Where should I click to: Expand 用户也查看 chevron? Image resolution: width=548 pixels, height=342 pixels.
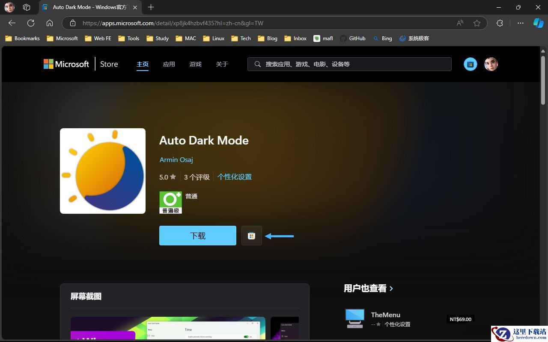click(x=391, y=289)
